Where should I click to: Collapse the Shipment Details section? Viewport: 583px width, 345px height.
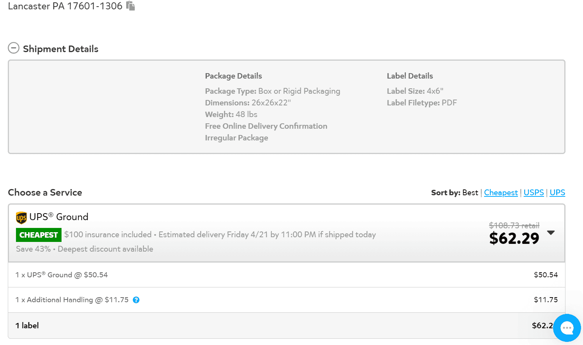14,48
